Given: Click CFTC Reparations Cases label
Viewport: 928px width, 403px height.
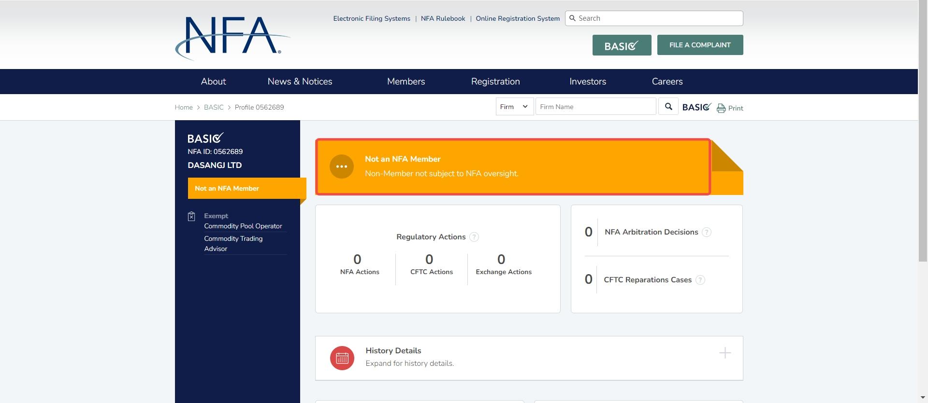Looking at the screenshot, I should pyautogui.click(x=648, y=280).
